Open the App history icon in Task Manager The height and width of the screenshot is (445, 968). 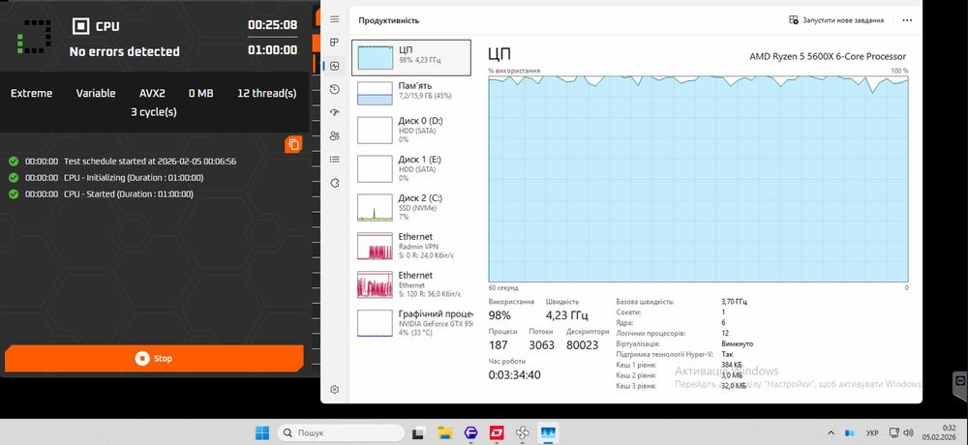pyautogui.click(x=335, y=90)
